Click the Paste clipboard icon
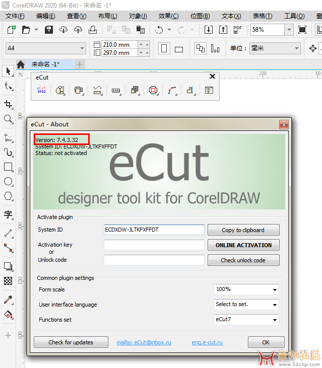 [x=141, y=30]
